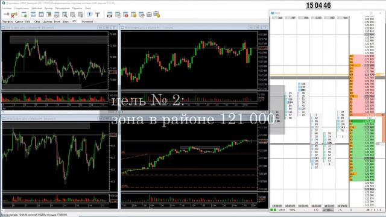Click the 122 950 price at top of ladder
The height and width of the screenshot is (217, 386).
[370, 19]
